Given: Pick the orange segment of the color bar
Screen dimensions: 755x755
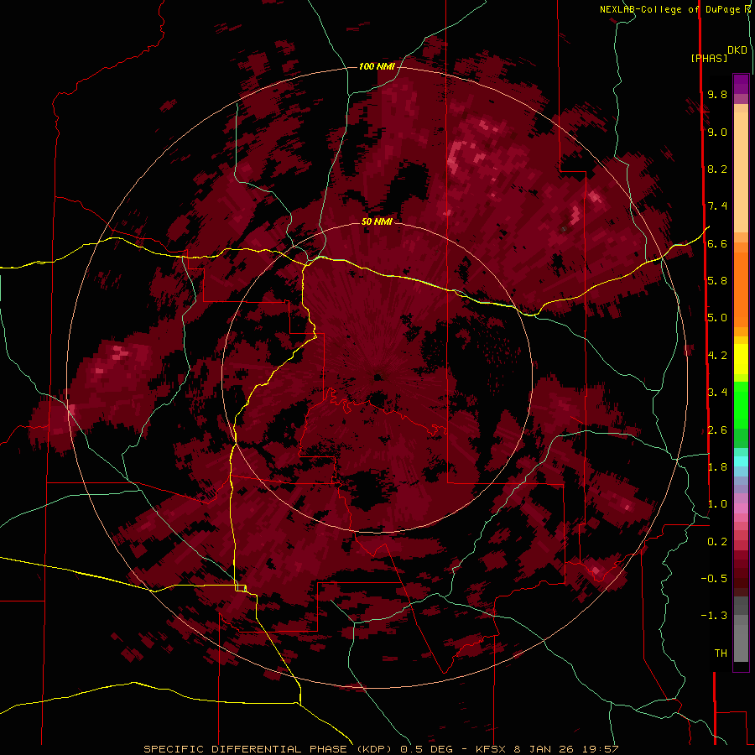Looking at the screenshot, I should click(x=741, y=289).
